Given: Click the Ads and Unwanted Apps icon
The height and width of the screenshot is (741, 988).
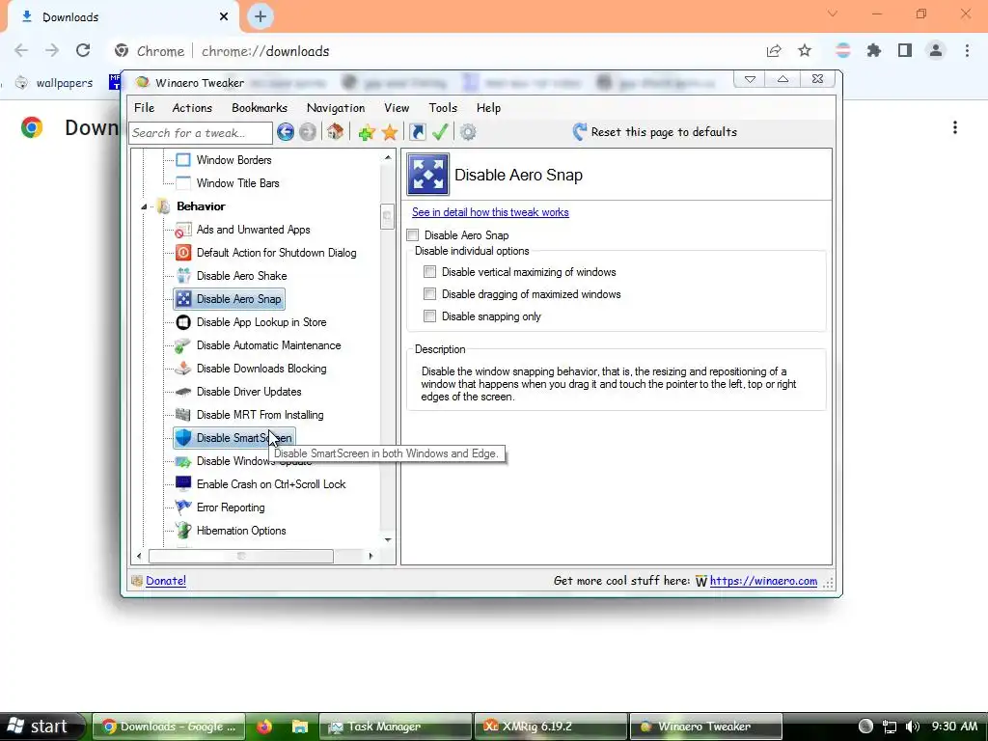Looking at the screenshot, I should pyautogui.click(x=182, y=230).
